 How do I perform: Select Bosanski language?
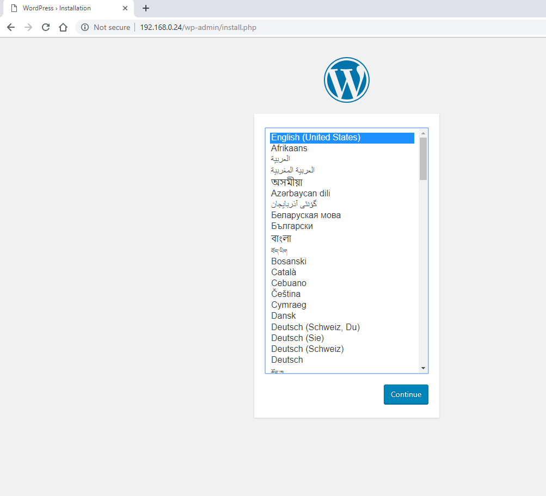[342, 261]
